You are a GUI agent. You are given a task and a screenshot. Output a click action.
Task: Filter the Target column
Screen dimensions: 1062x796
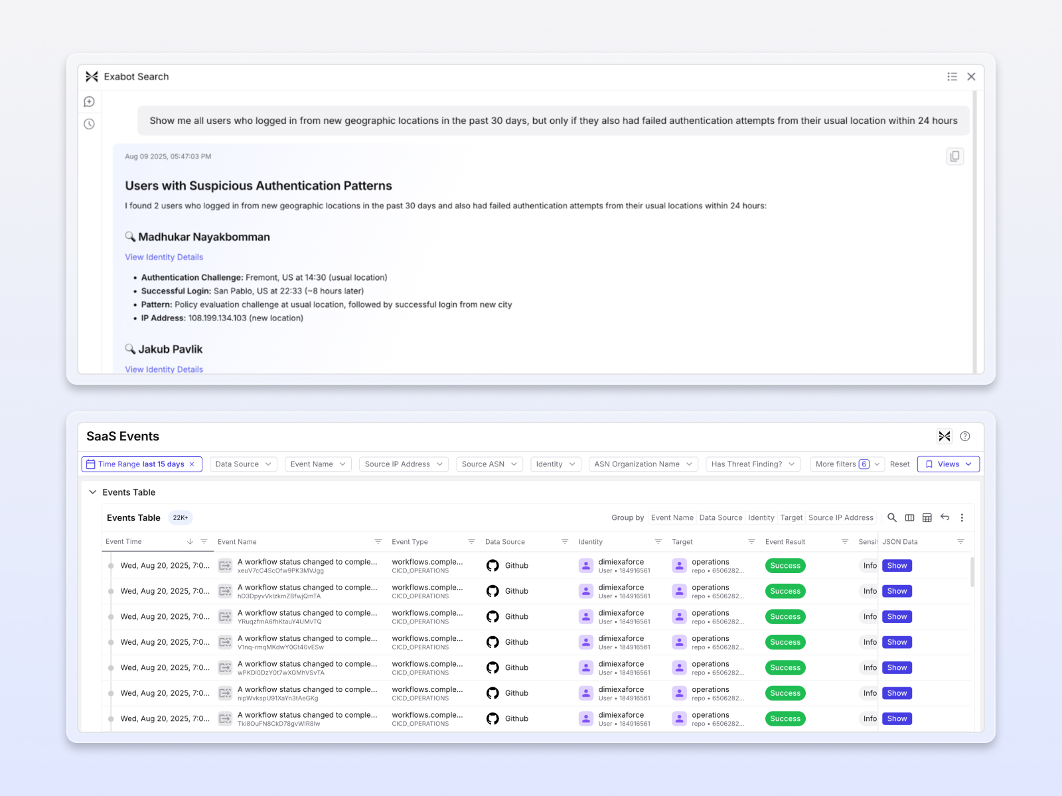751,541
